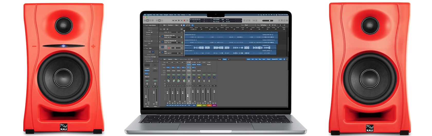
Task: Select the Talkback channel strip name
Action: (x=199, y=105)
